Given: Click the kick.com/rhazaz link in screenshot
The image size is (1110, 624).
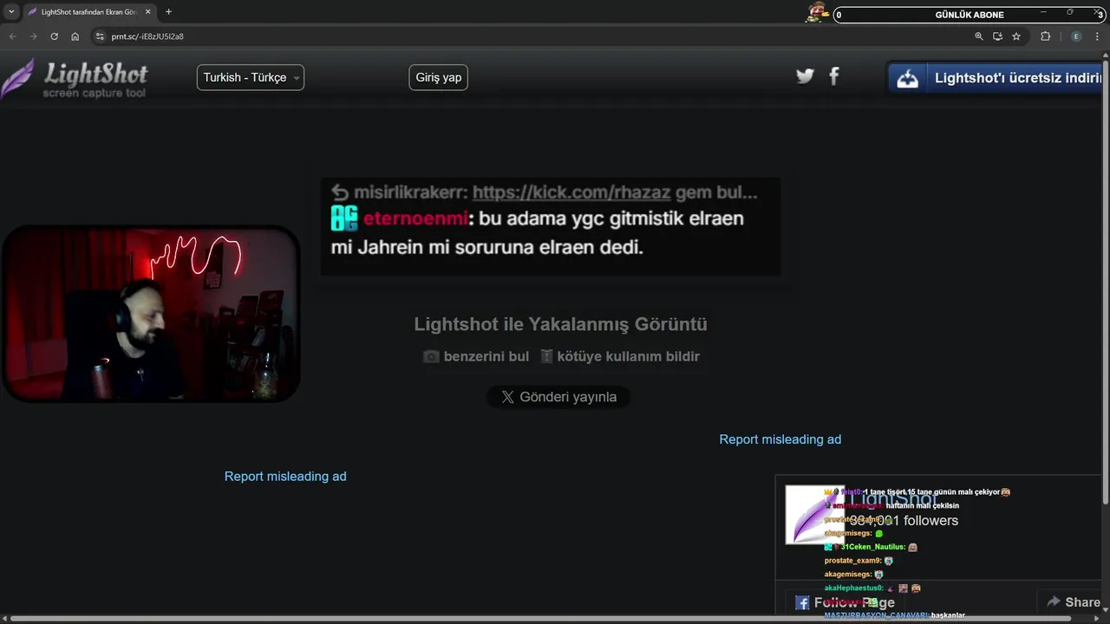Looking at the screenshot, I should pyautogui.click(x=571, y=192).
